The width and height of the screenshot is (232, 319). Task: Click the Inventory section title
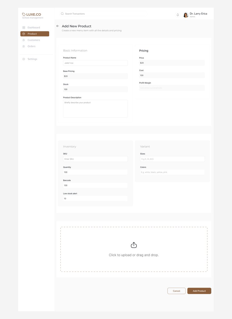69,146
